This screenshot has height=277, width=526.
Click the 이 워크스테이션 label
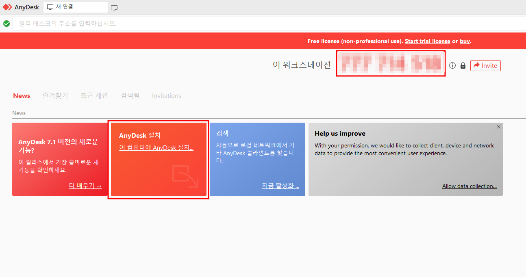(x=302, y=65)
